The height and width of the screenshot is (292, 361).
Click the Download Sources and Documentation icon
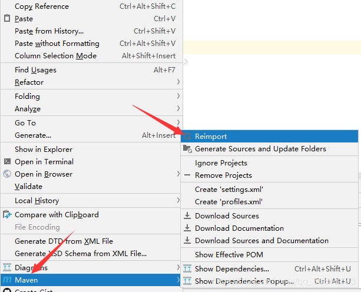pyautogui.click(x=187, y=240)
